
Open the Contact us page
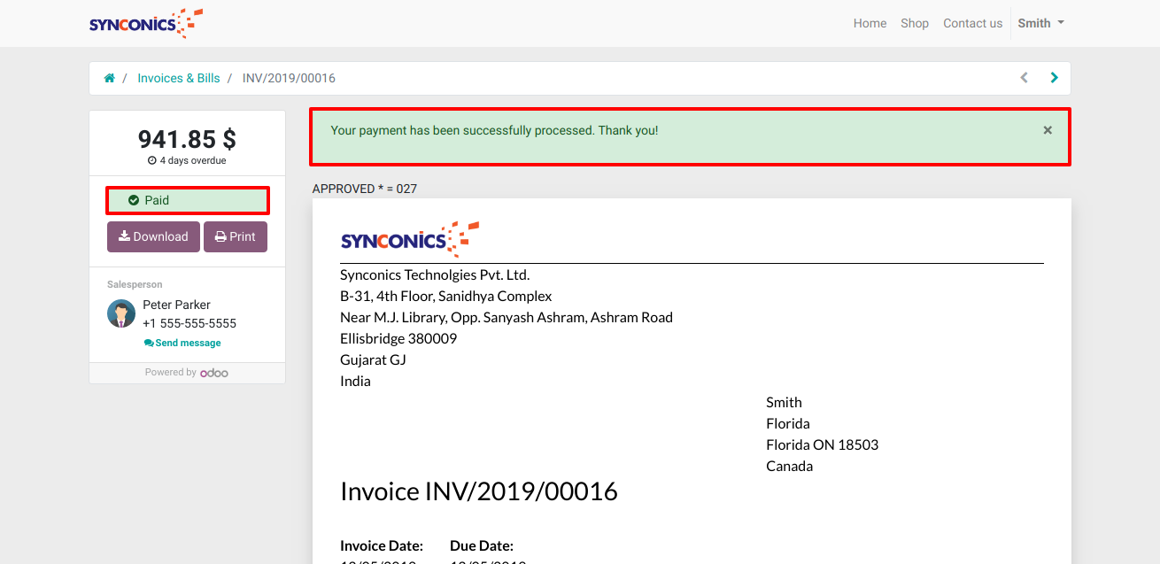[x=972, y=24]
